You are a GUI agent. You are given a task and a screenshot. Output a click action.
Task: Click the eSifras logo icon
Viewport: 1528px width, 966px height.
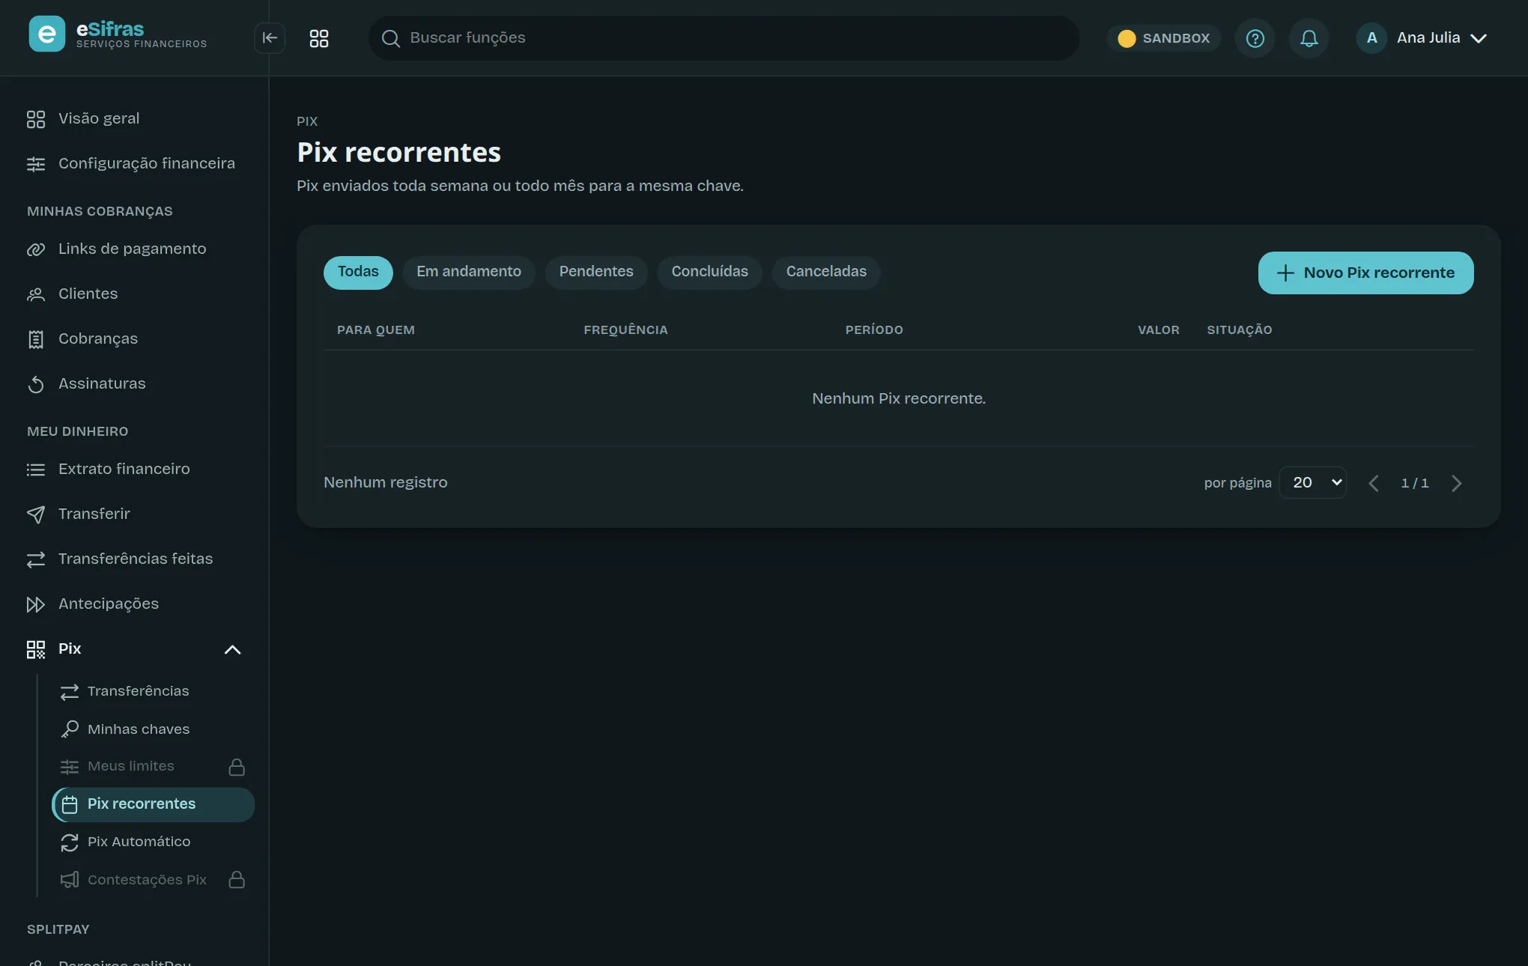click(46, 34)
